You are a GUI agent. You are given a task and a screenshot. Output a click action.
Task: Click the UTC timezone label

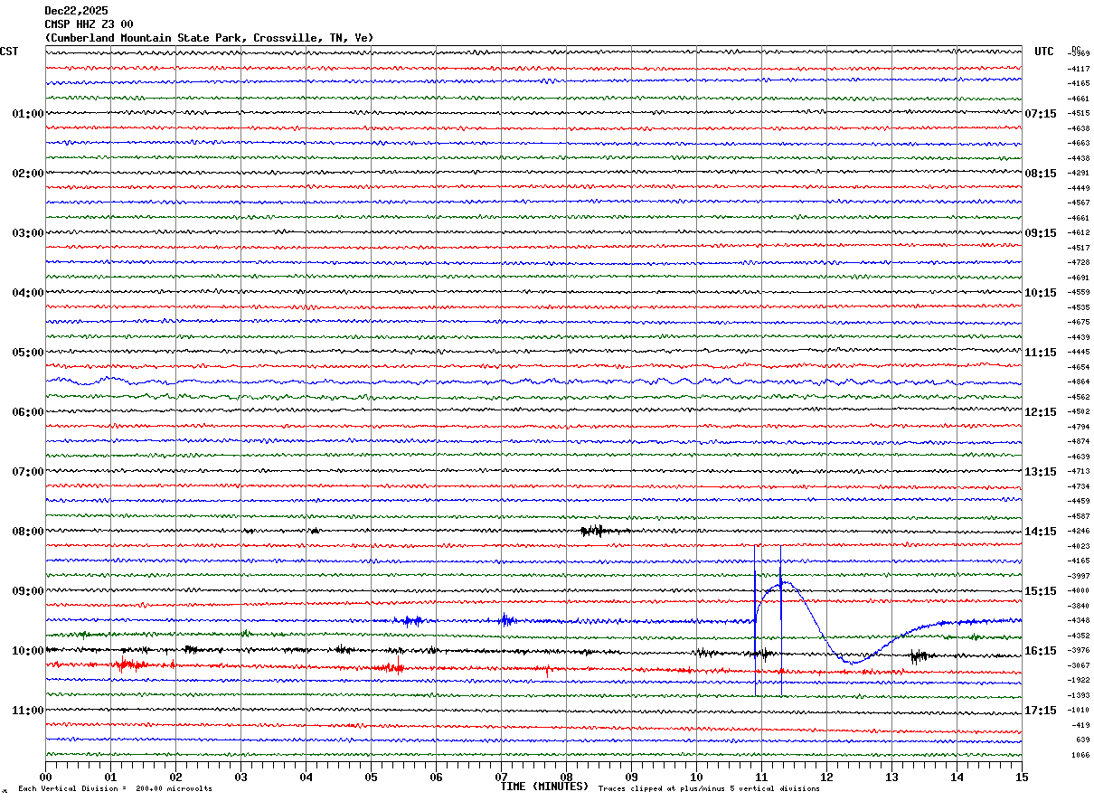(1044, 52)
